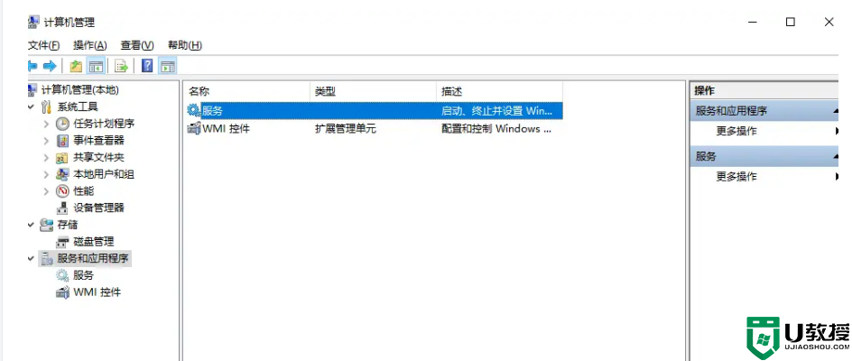Expand the 性能 node

click(48, 190)
